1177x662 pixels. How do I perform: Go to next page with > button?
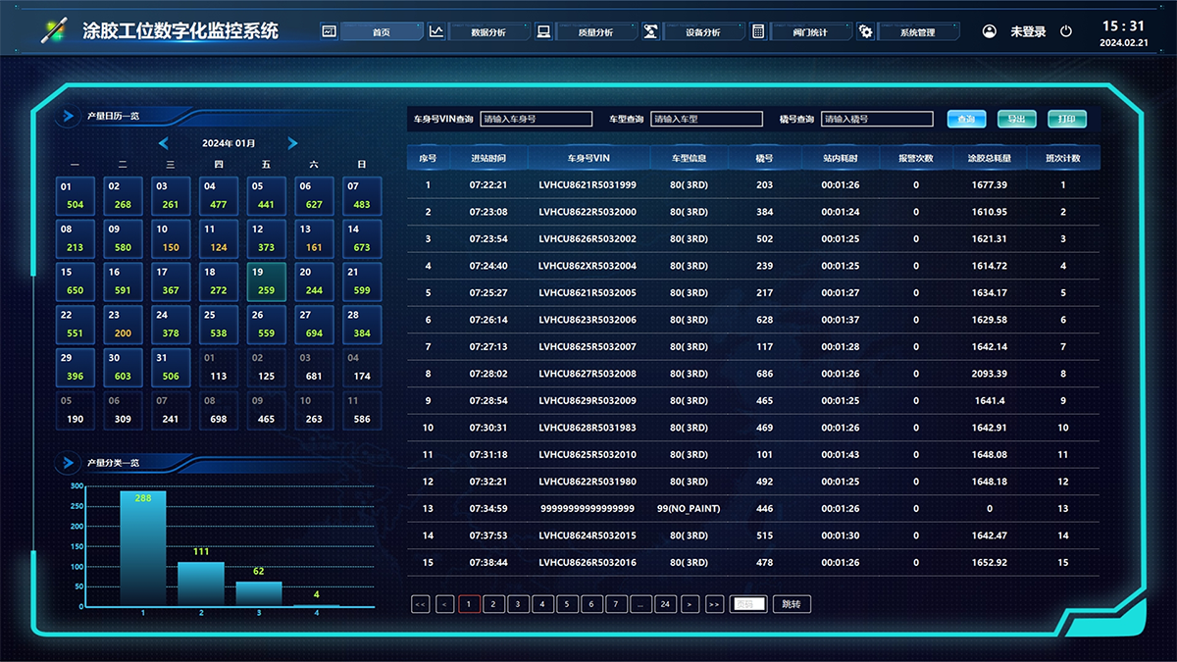point(690,604)
